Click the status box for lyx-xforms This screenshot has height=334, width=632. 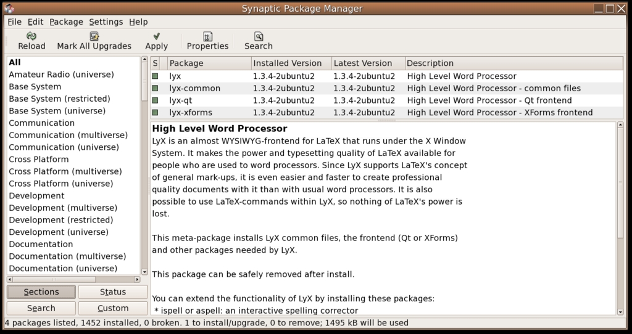click(x=156, y=113)
